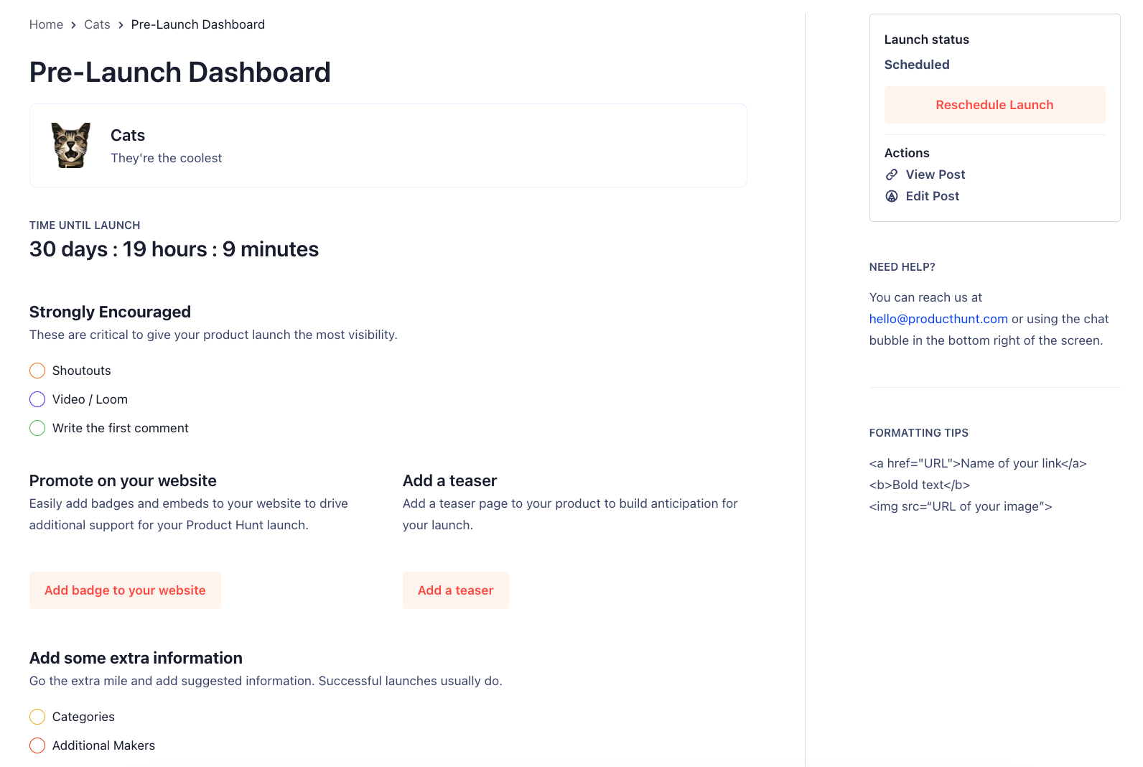Toggle the Categories yellow circle
The height and width of the screenshot is (767, 1143).
point(37,717)
